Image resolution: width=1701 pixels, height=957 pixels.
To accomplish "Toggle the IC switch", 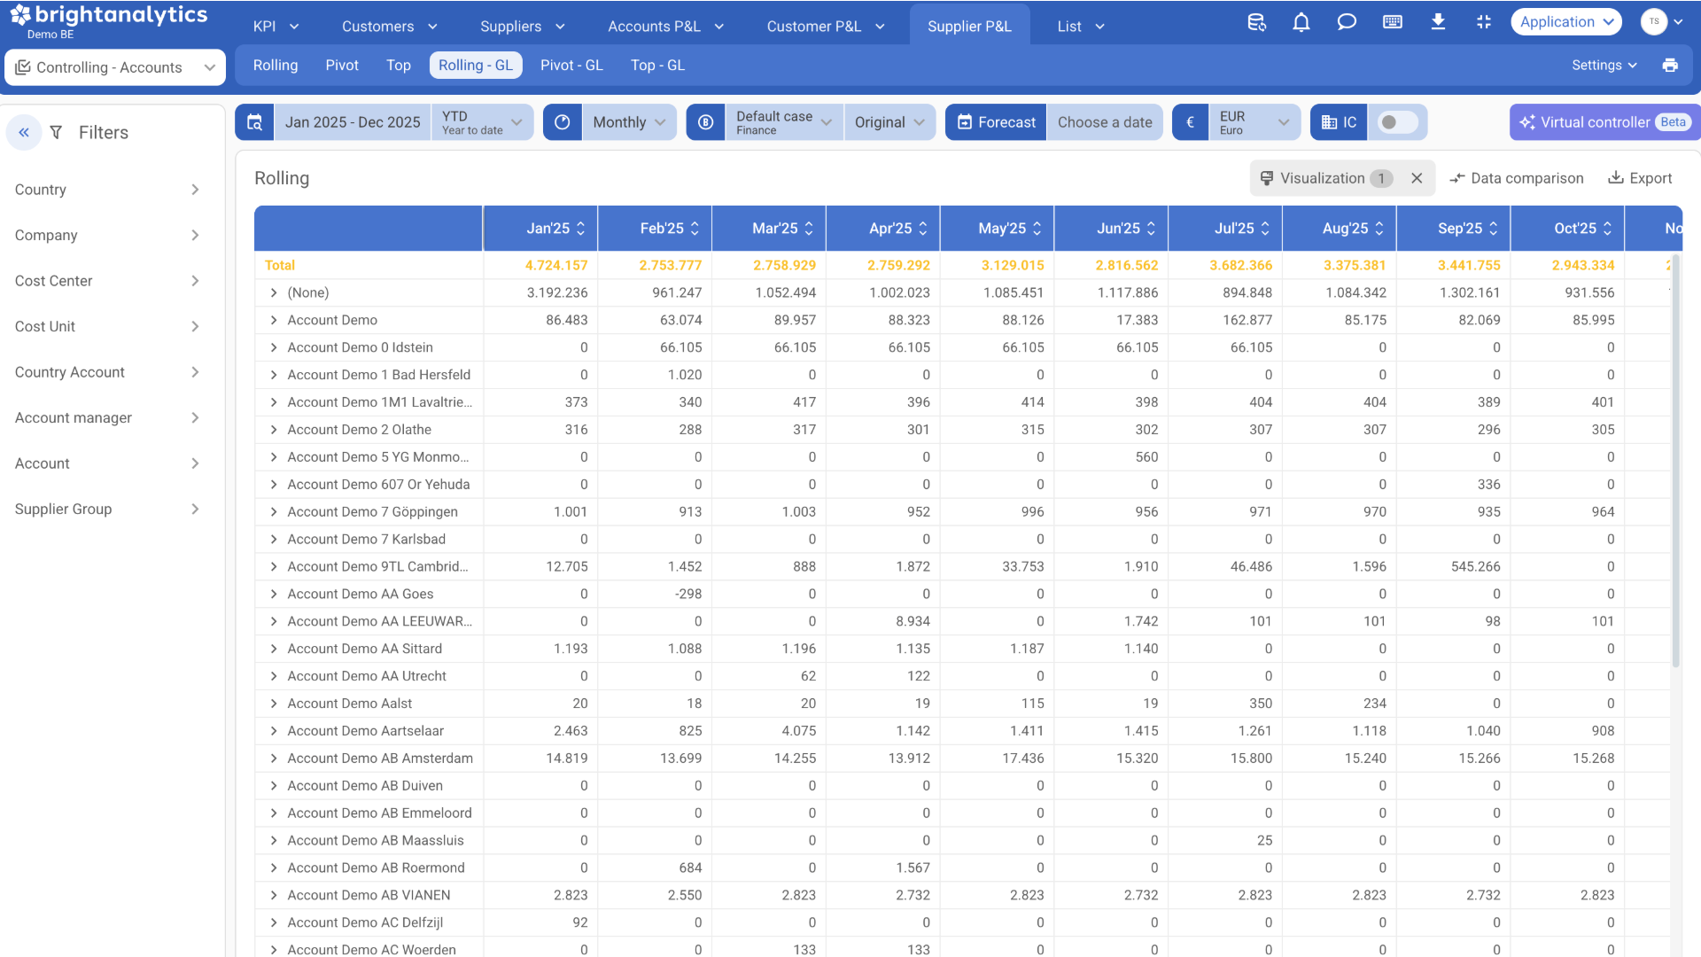I will click(1397, 122).
